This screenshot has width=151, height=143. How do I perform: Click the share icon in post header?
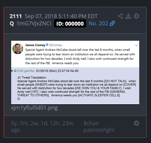pyautogui.click(x=120, y=16)
